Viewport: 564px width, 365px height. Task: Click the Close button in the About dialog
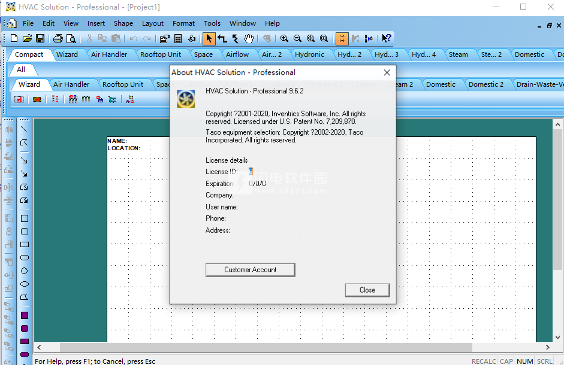coord(367,290)
